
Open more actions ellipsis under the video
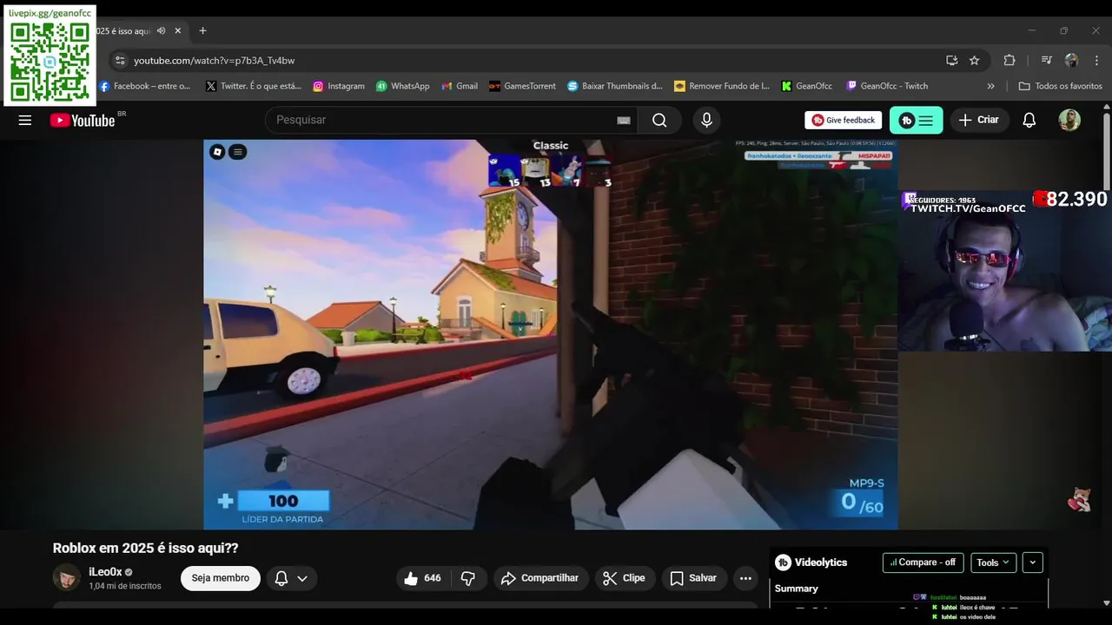(x=745, y=578)
